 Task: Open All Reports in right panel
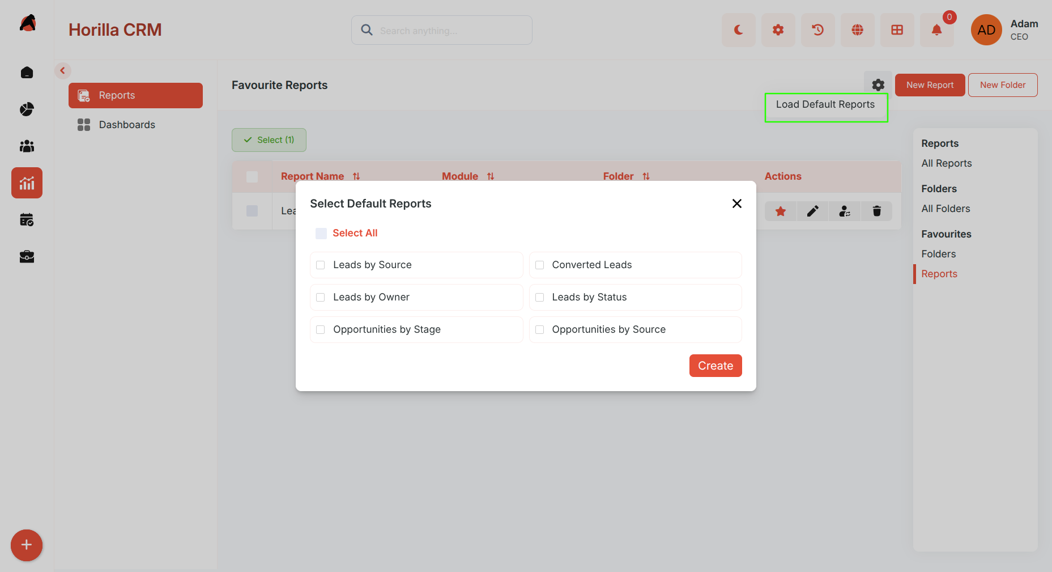click(946, 163)
